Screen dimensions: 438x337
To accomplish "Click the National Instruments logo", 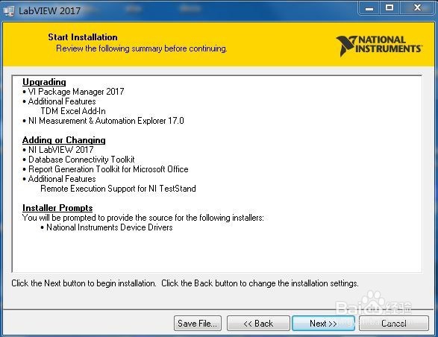I will 379,45.
